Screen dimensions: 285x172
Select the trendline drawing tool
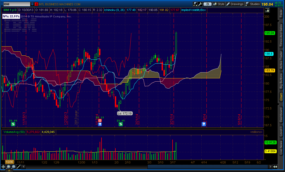coord(18,167)
